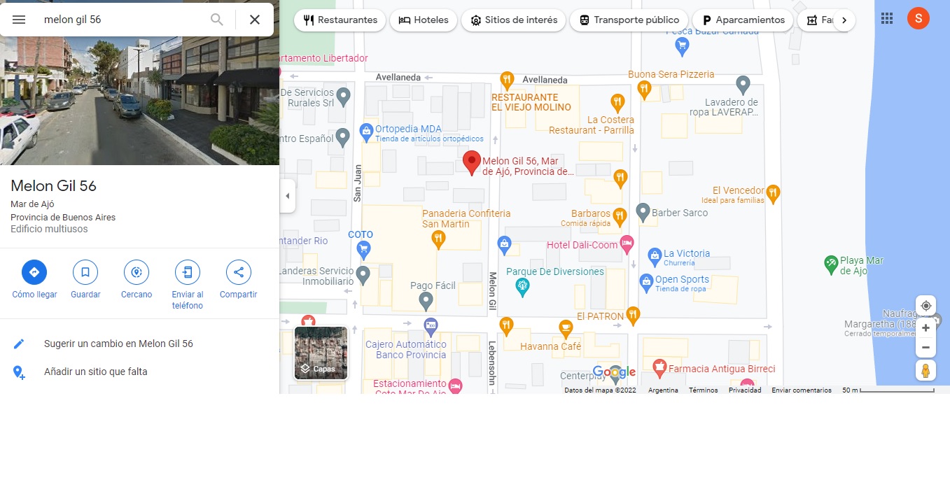Viewport: 950px width, 480px height.
Task: Click the 'Edificio multiusos' category text
Action: (49, 229)
